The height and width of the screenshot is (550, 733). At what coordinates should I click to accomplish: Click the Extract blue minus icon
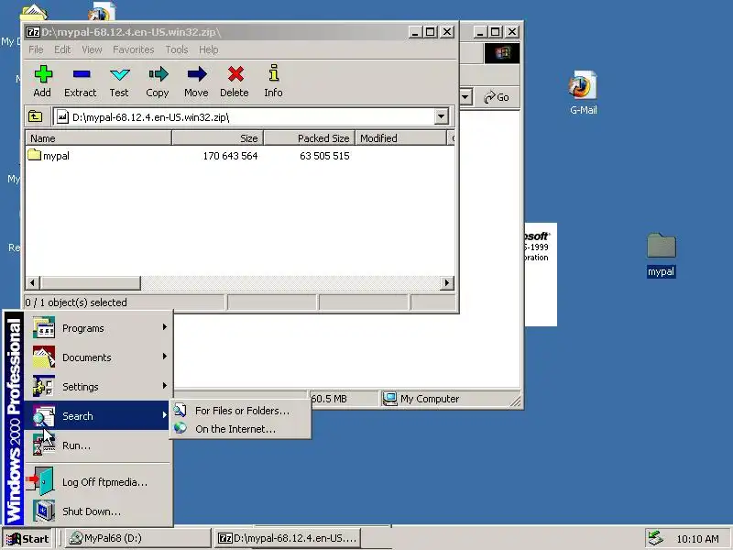pos(82,74)
